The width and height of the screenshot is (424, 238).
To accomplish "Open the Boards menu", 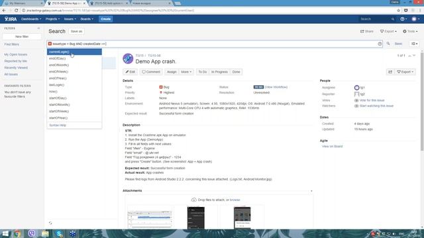I will pyautogui.click(x=87, y=19).
